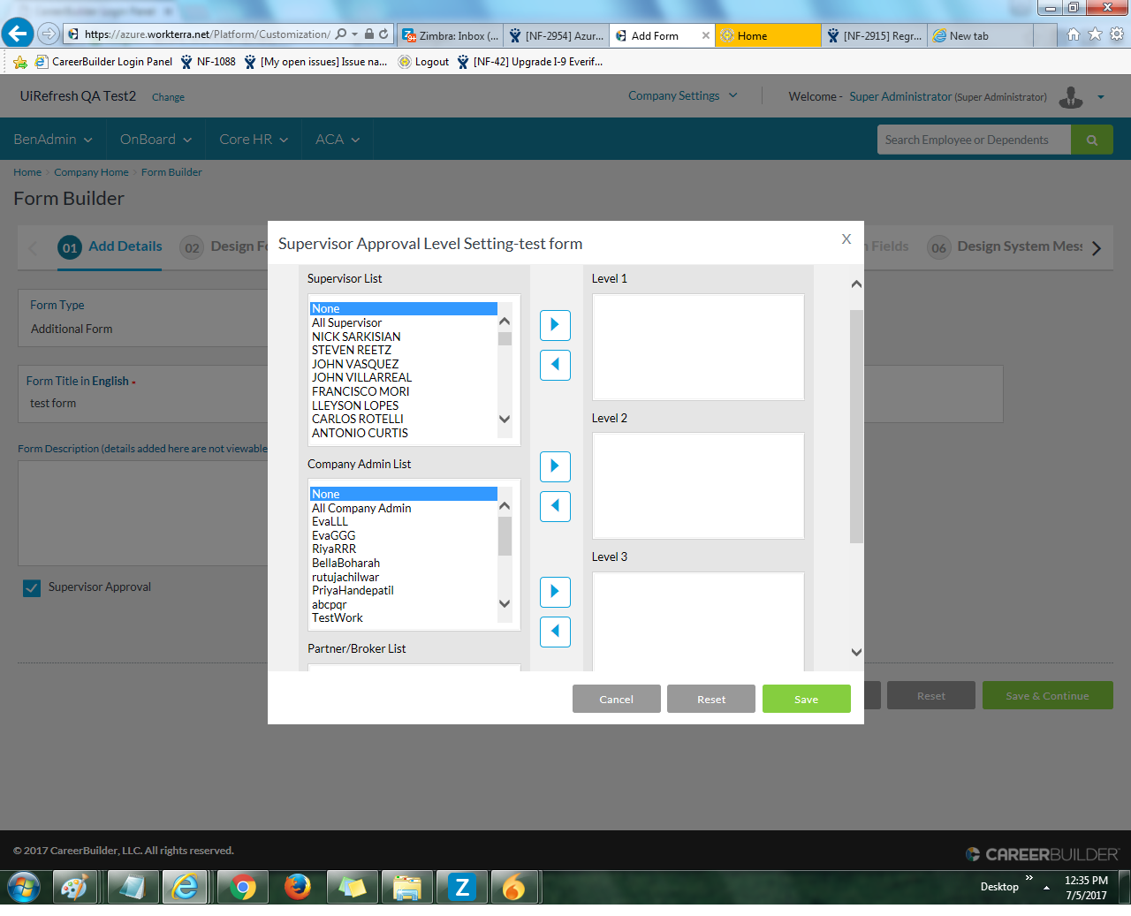Open the Core HR navigation menu
The image size is (1131, 916).
[x=254, y=140]
